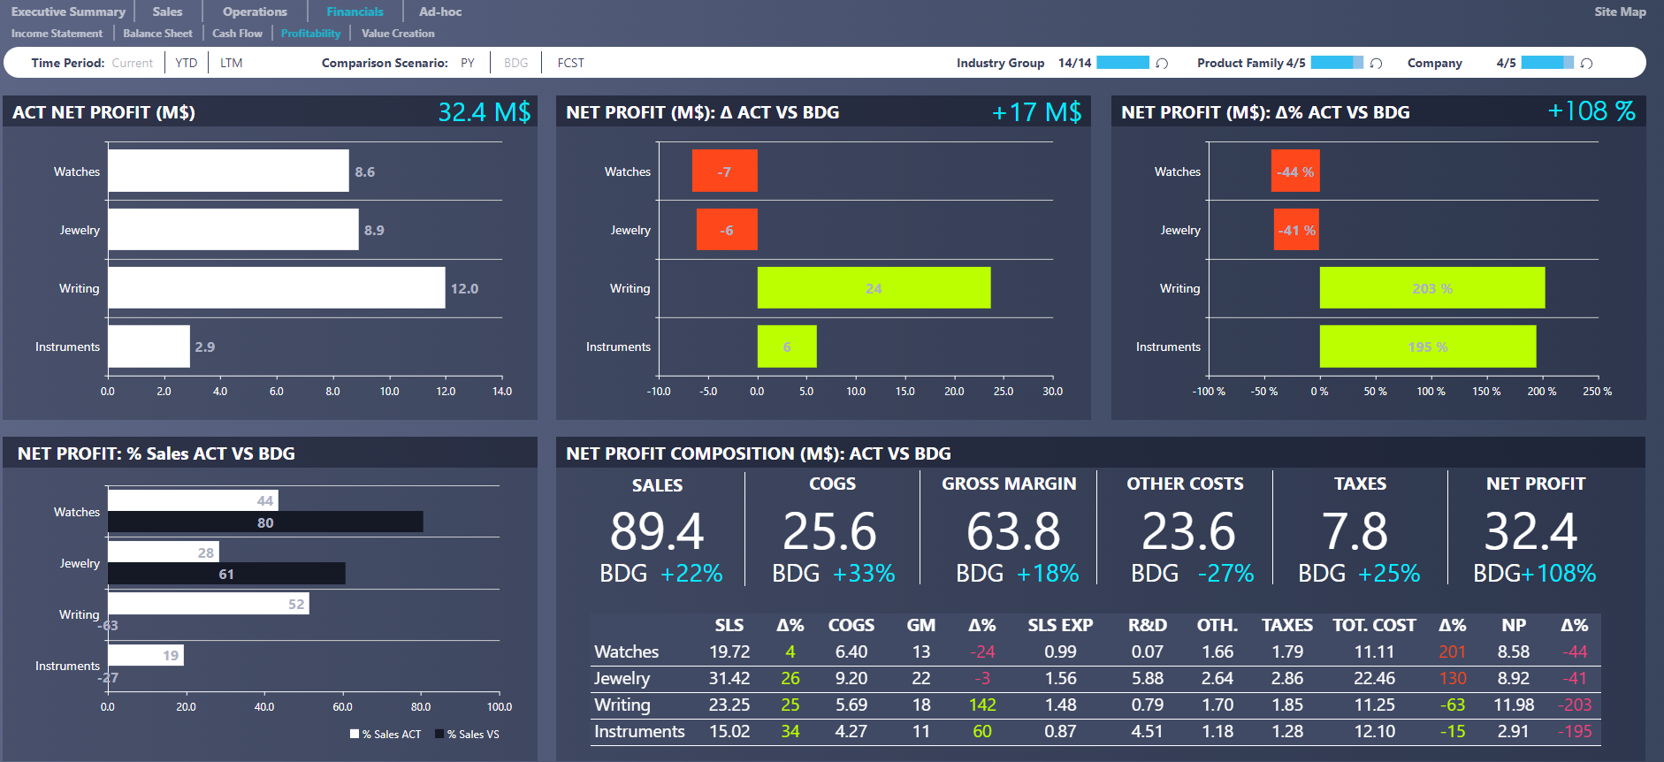Choose BDG as comparison scenario
Viewport: 1664px width, 762px height.
pyautogui.click(x=516, y=63)
